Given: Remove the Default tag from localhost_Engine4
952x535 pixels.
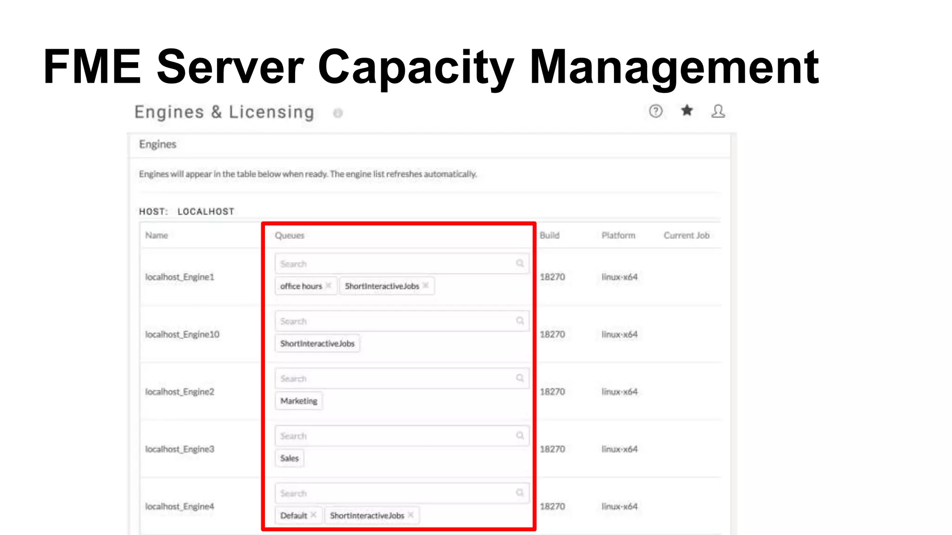Looking at the screenshot, I should click(x=314, y=515).
